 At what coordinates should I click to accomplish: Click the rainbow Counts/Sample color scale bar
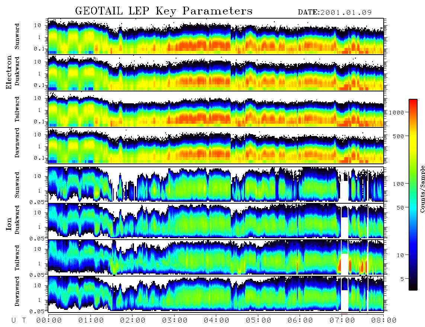[413, 195]
